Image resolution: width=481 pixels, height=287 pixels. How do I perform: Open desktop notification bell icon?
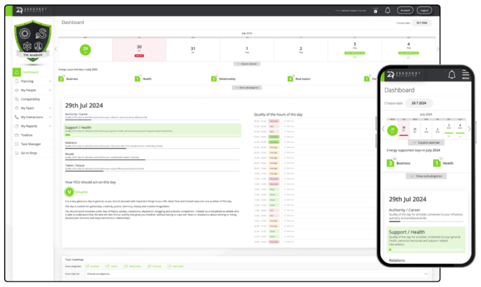(387, 11)
